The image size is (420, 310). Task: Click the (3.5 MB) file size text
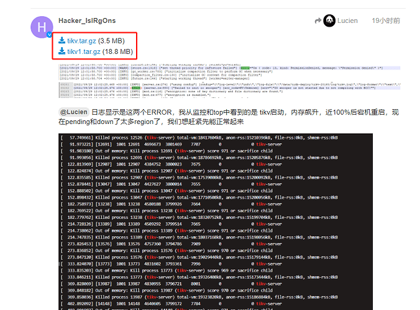point(111,41)
